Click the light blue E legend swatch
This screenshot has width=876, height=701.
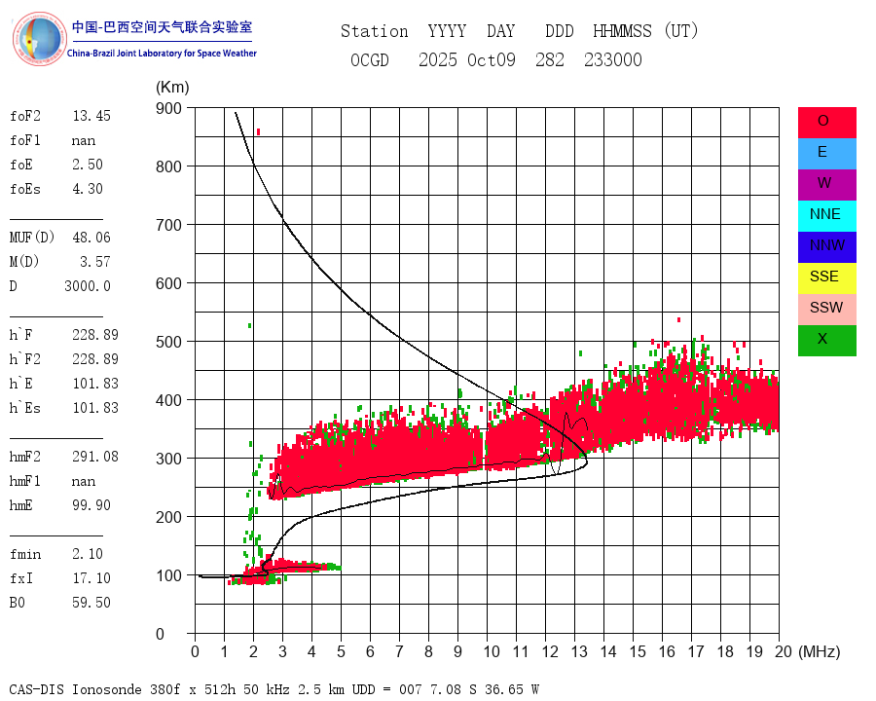(x=826, y=154)
